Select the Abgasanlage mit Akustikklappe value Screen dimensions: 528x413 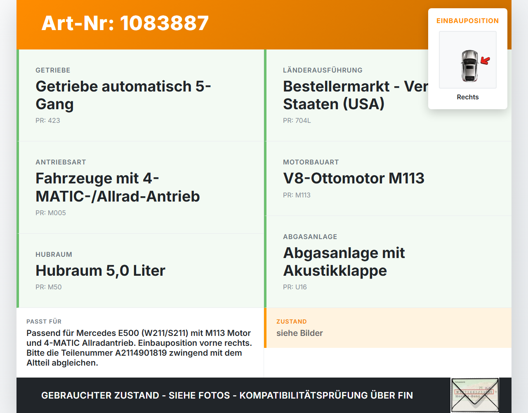coord(344,262)
